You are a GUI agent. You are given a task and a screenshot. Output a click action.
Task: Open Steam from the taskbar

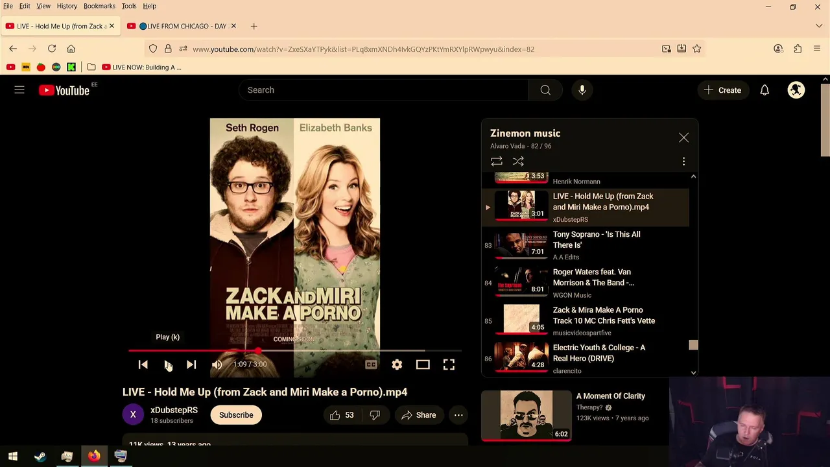tap(40, 457)
